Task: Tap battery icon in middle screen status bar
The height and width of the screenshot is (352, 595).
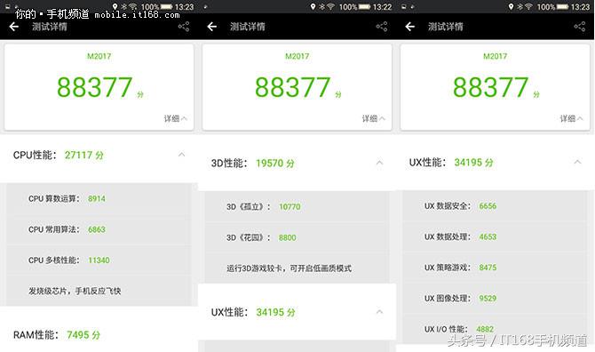Action: point(364,6)
